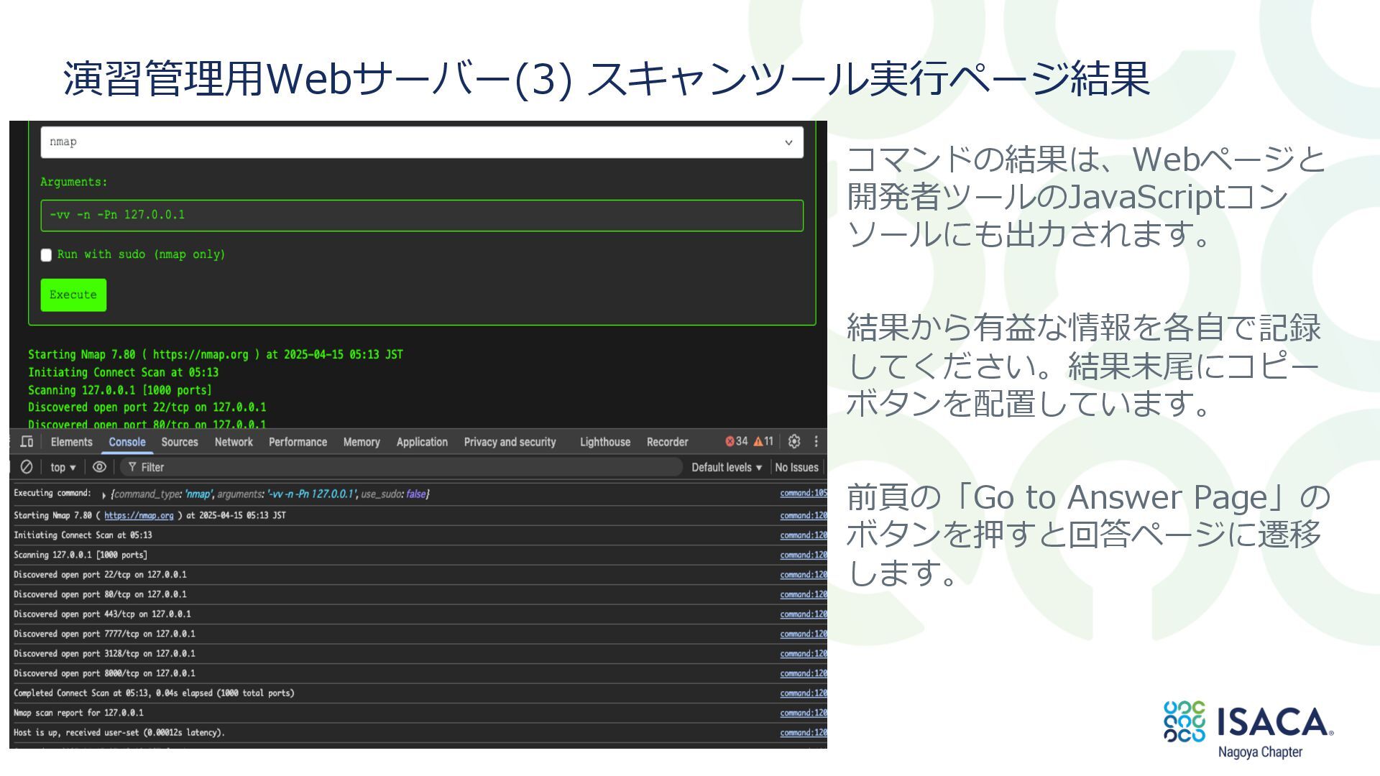Open the nmap command type dropdown
The image size is (1380, 776).
421,142
